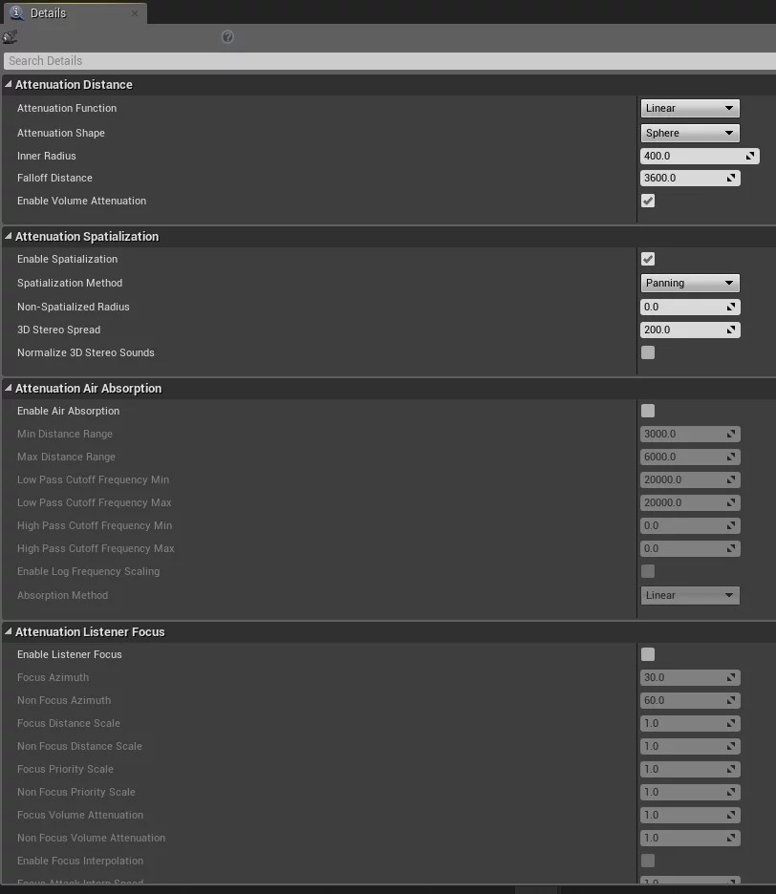This screenshot has width=776, height=894.
Task: Collapse the Attenuation Air Absorption section
Action: point(8,388)
